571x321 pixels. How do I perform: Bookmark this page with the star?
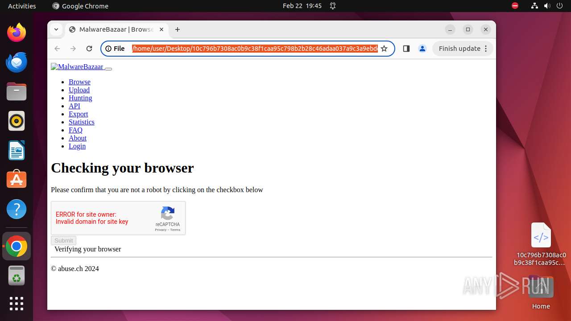[x=384, y=49]
